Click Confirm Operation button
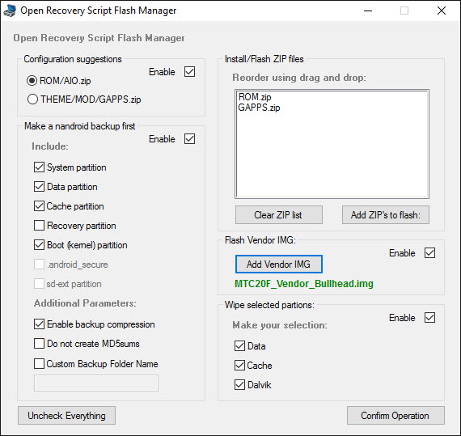The image size is (461, 436). [x=395, y=416]
